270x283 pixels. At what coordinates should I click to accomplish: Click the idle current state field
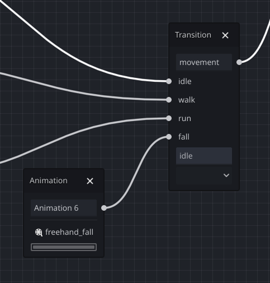click(204, 156)
